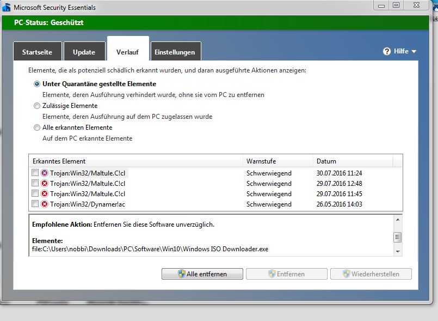Click the red threat icon beside 29.07.2016 12:48 entry
Viewport: 438px width, 321px height.
pyautogui.click(x=45, y=183)
